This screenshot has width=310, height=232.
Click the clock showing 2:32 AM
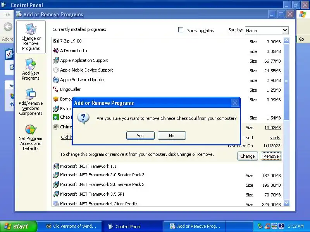click(x=296, y=226)
